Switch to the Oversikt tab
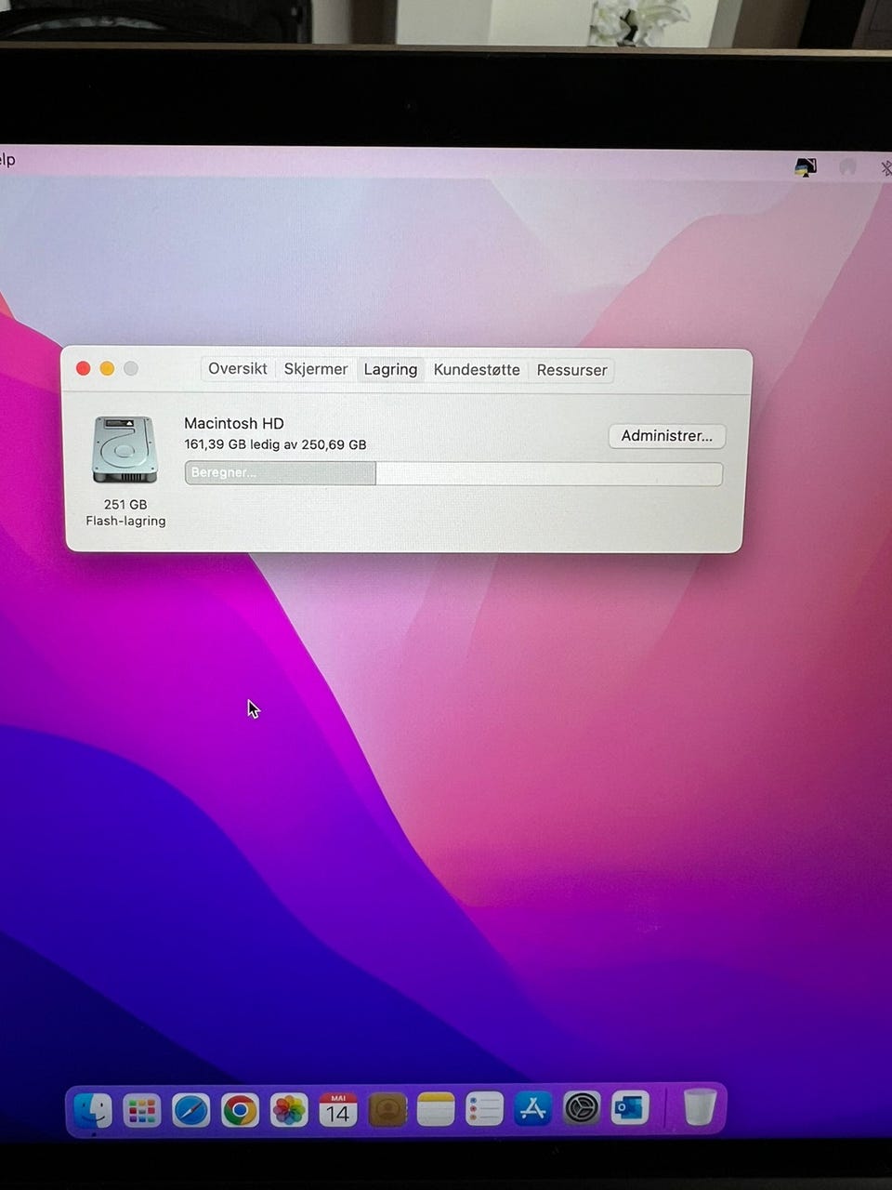The image size is (892, 1190). (x=238, y=369)
